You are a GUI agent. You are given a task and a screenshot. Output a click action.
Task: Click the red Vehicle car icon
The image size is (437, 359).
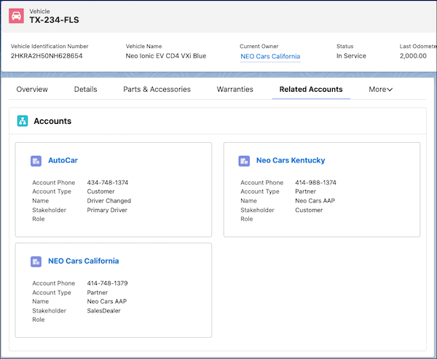coord(16,16)
